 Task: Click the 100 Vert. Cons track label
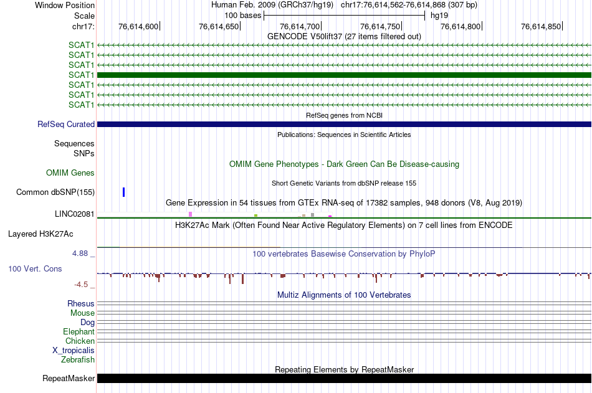pyautogui.click(x=35, y=269)
